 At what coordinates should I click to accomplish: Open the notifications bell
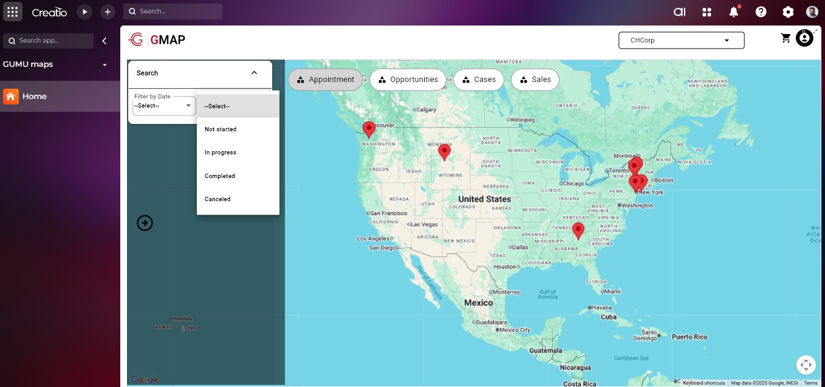click(x=734, y=12)
